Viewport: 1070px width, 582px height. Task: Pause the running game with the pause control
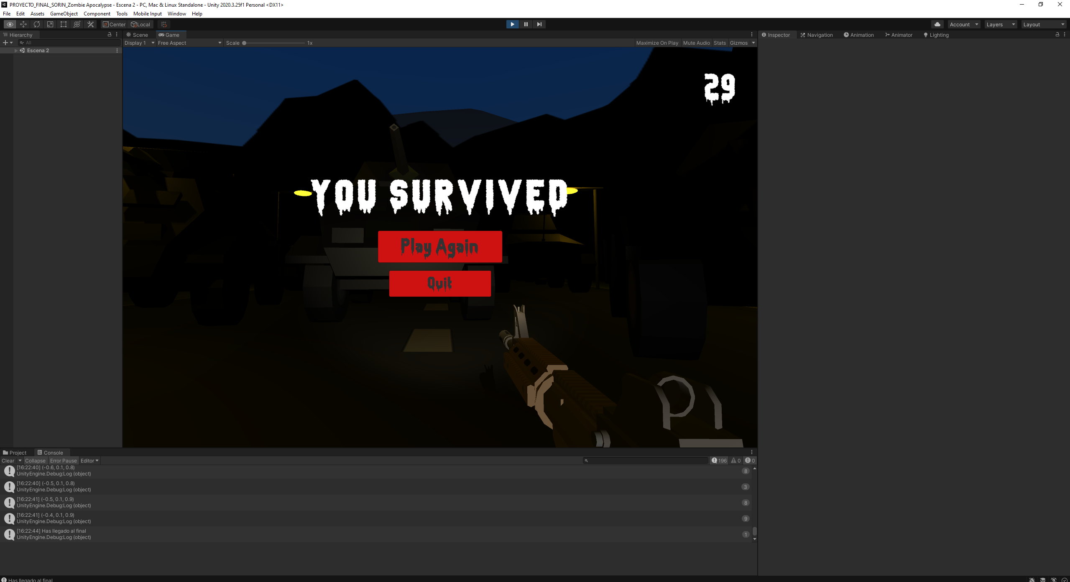(x=526, y=24)
